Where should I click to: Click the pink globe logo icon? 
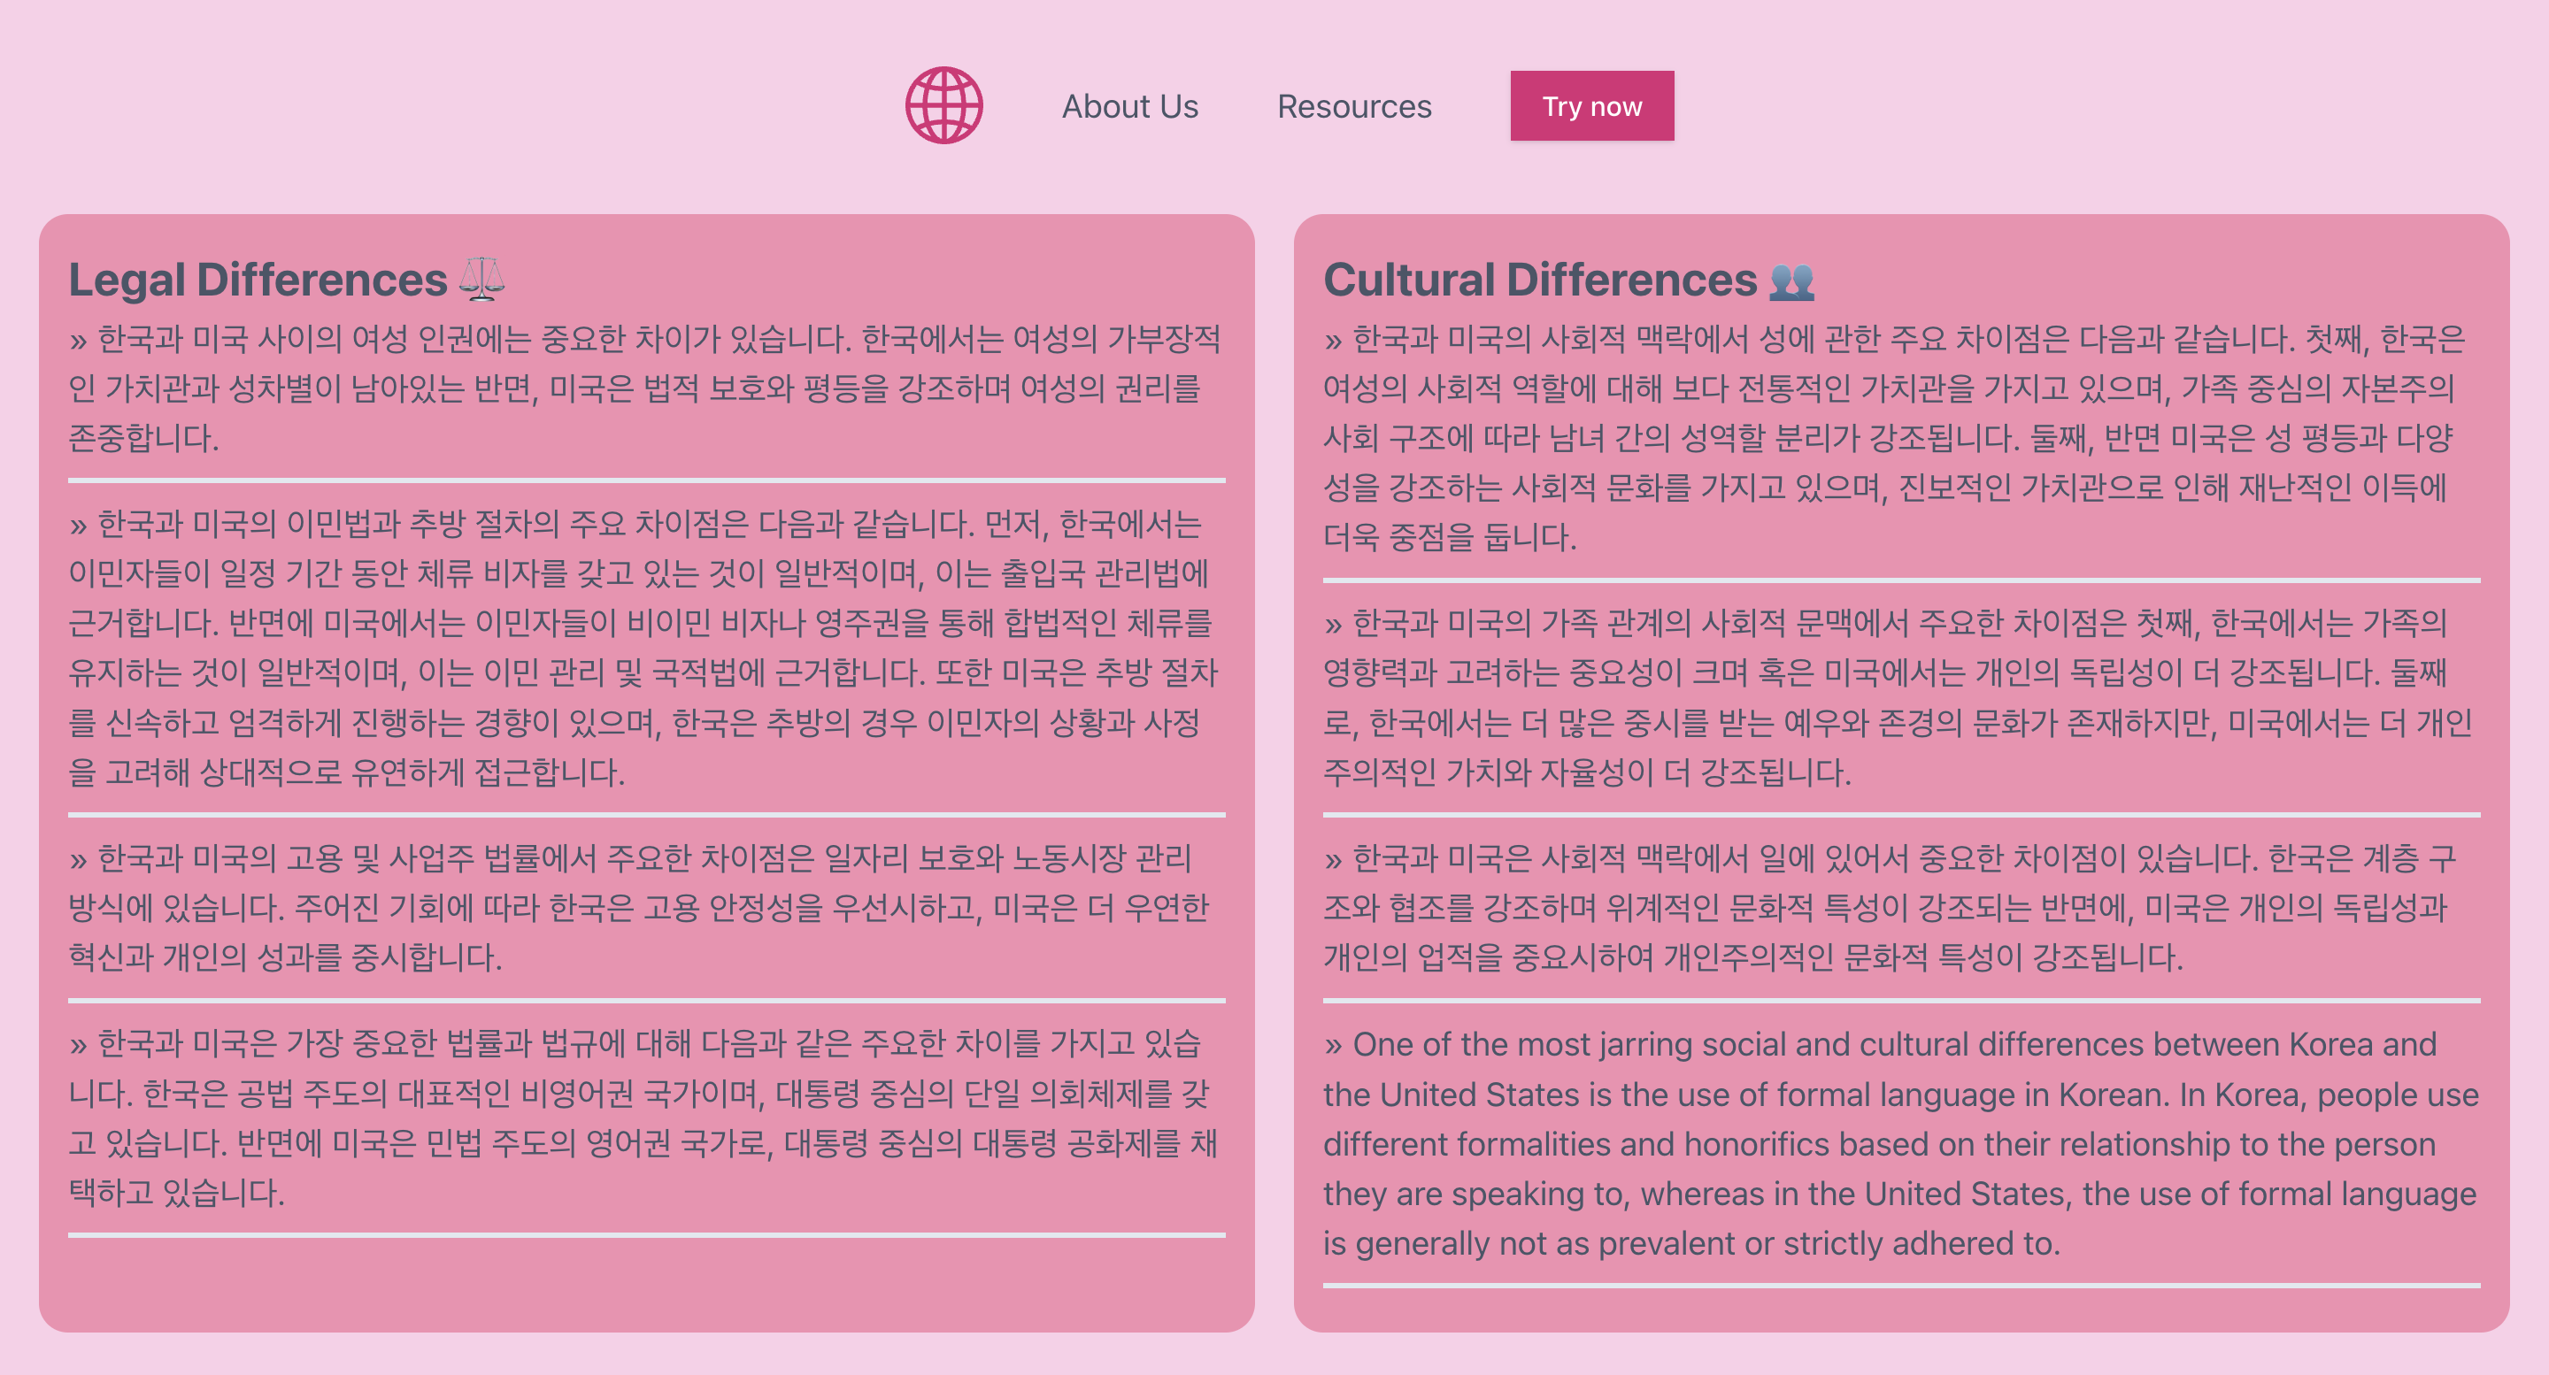pyautogui.click(x=943, y=106)
